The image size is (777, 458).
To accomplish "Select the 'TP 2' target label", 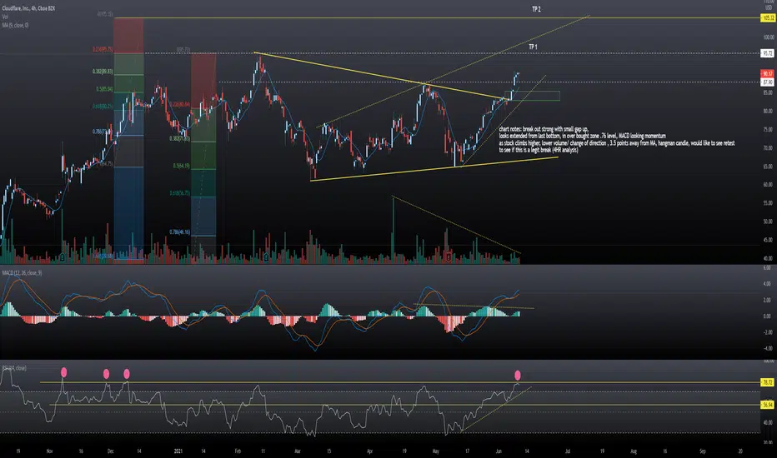I will 536,9.
